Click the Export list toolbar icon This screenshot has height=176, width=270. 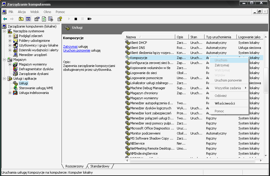point(51,19)
